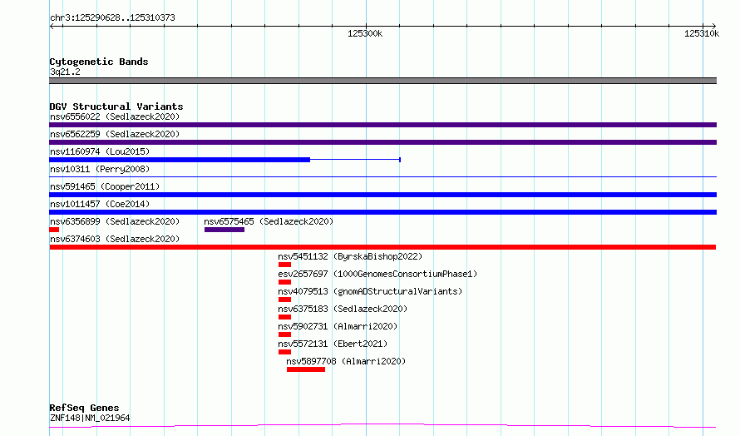Click the thin blue extension line of nsv1160974
The image size is (740, 436).
[355, 160]
